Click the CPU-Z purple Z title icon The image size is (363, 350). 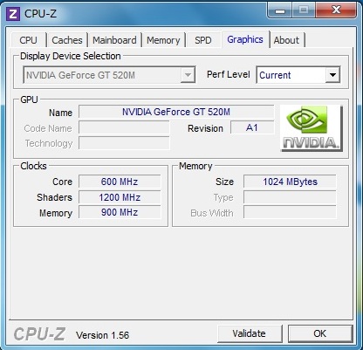click(13, 14)
